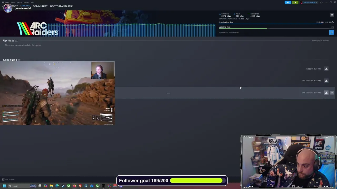Click the Downloading data progress bar
Viewport: 337px width, 189px height.
[x=276, y=24]
